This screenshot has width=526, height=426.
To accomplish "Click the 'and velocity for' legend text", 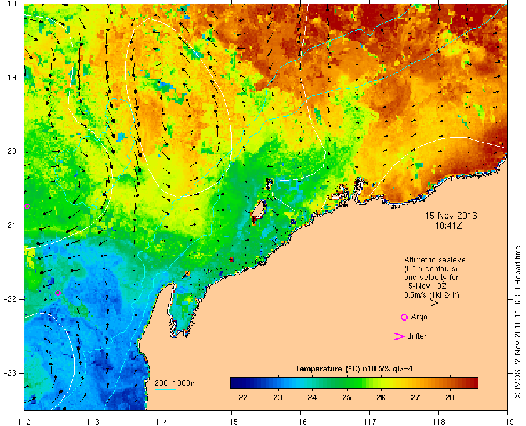I will pos(431,278).
